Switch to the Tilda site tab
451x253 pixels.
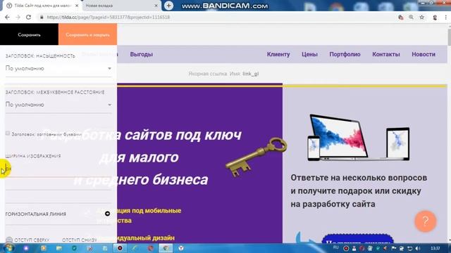click(x=42, y=6)
